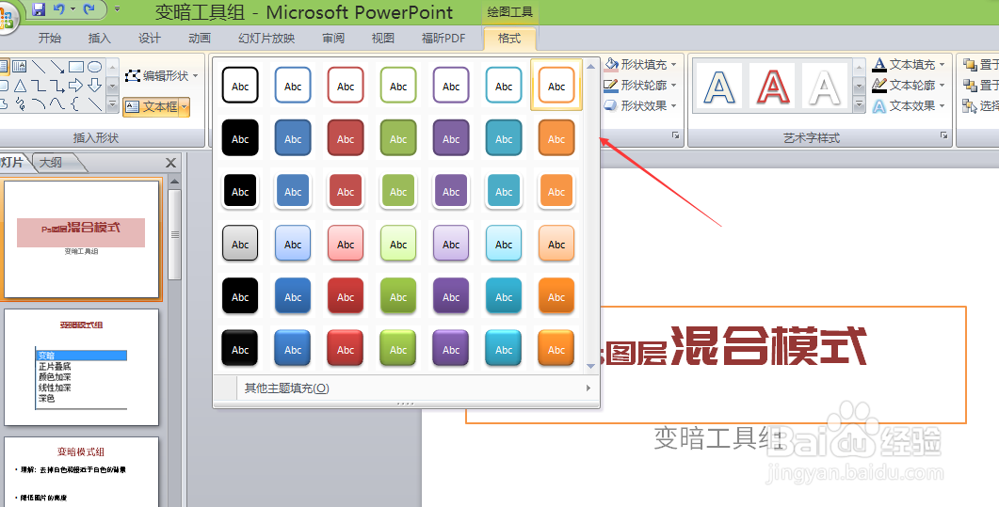Select the down block arrow shape
The width and height of the screenshot is (999, 507).
[x=95, y=86]
